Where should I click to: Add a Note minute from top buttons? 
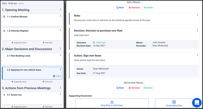click(x=120, y=8)
